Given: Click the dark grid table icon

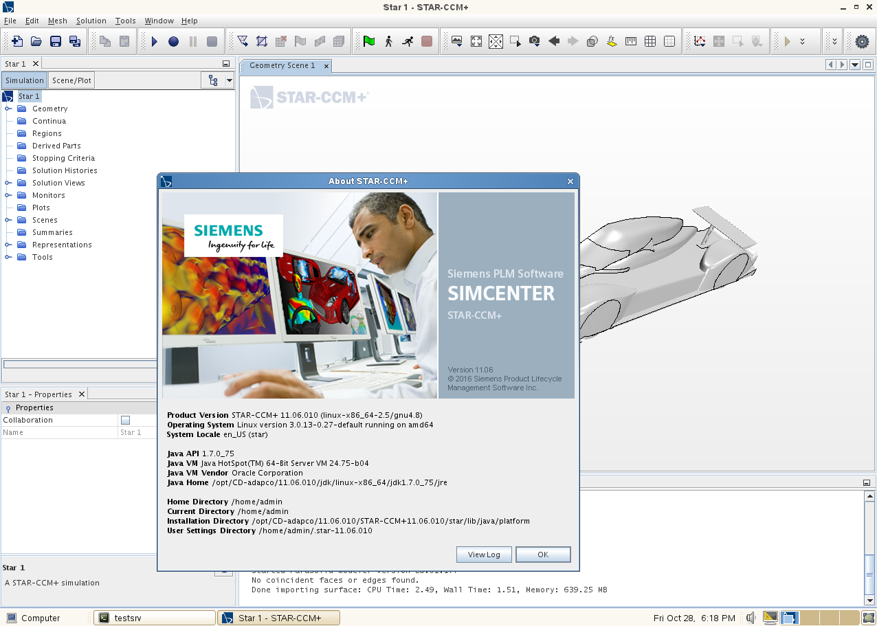Looking at the screenshot, I should 650,41.
